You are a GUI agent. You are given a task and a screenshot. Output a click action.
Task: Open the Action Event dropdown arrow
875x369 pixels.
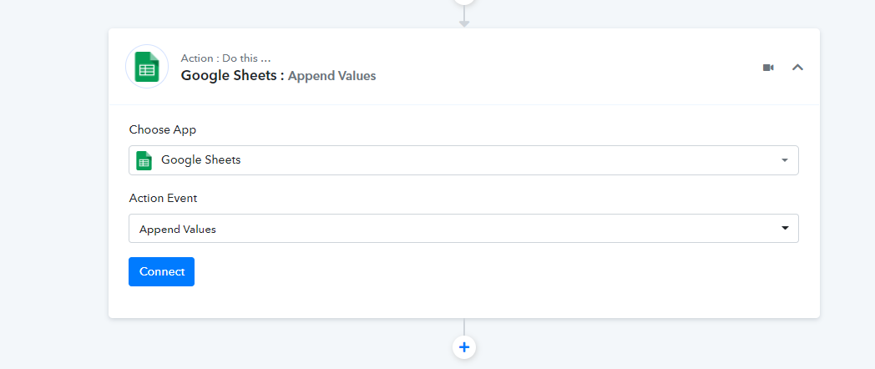click(785, 228)
